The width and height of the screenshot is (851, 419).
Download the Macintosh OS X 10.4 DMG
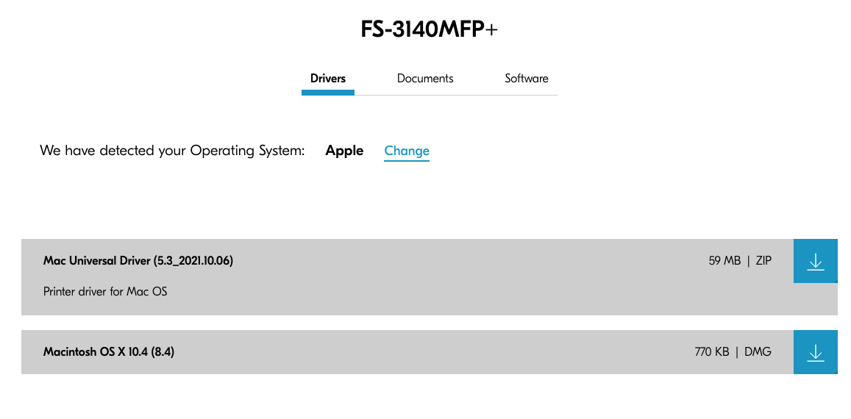(815, 352)
